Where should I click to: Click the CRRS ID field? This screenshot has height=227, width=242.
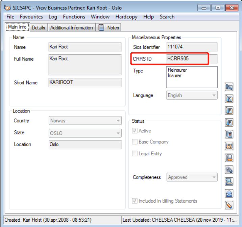tap(191, 59)
